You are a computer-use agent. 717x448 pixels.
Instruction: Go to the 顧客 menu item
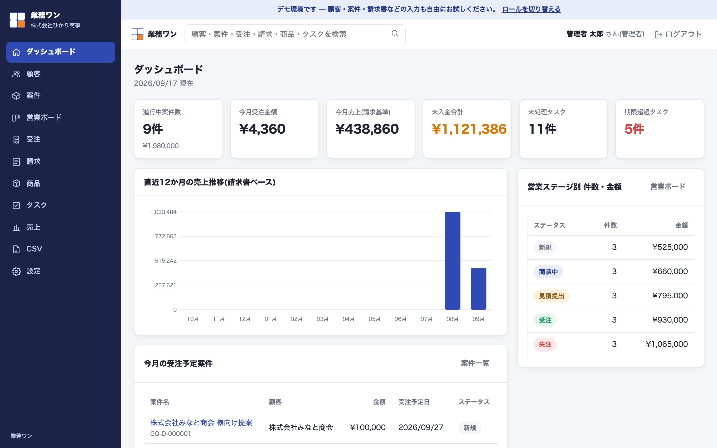coord(60,74)
